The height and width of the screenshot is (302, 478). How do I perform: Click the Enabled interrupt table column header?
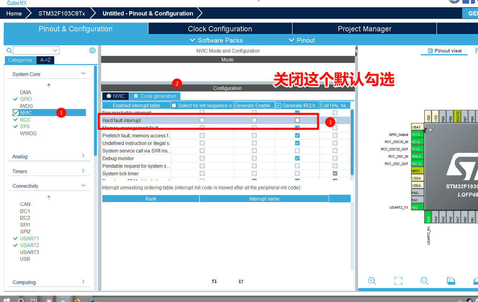click(x=136, y=106)
